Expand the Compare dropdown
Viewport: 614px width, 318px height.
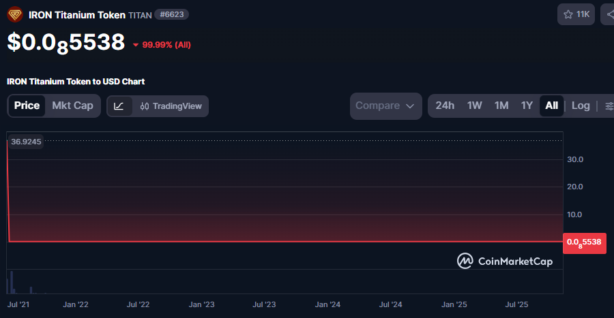click(385, 106)
